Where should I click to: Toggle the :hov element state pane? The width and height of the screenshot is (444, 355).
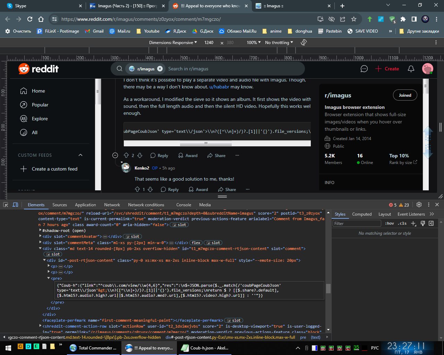[x=390, y=223]
